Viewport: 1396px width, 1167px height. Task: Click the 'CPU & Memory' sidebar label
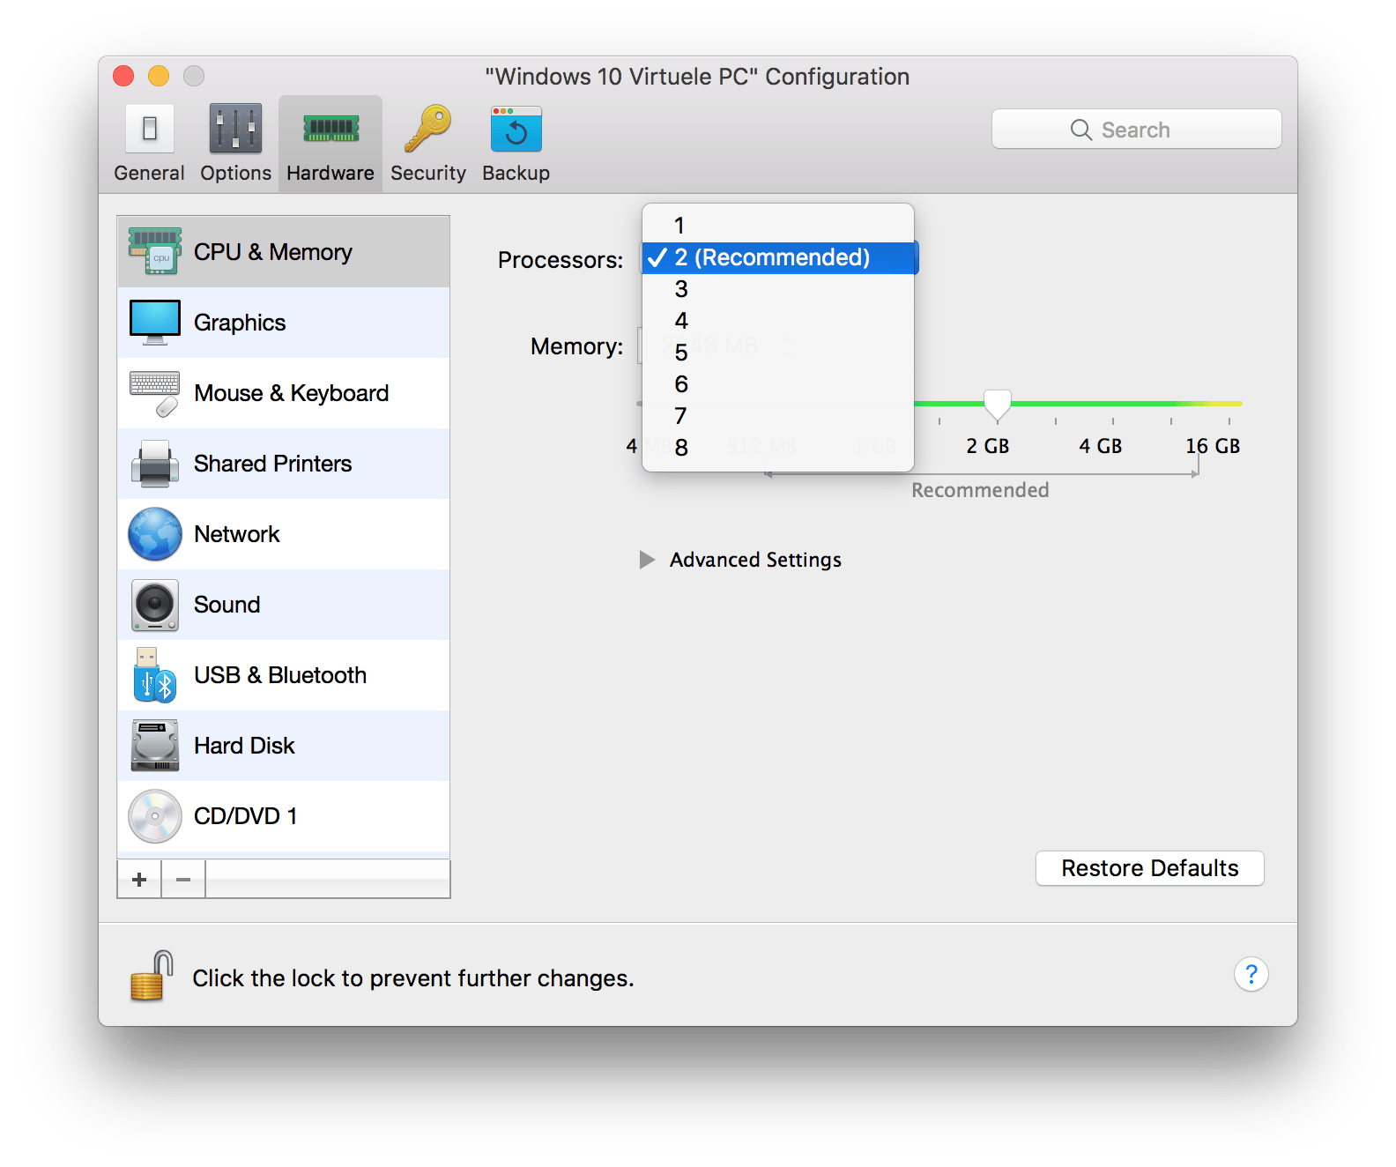(x=273, y=252)
